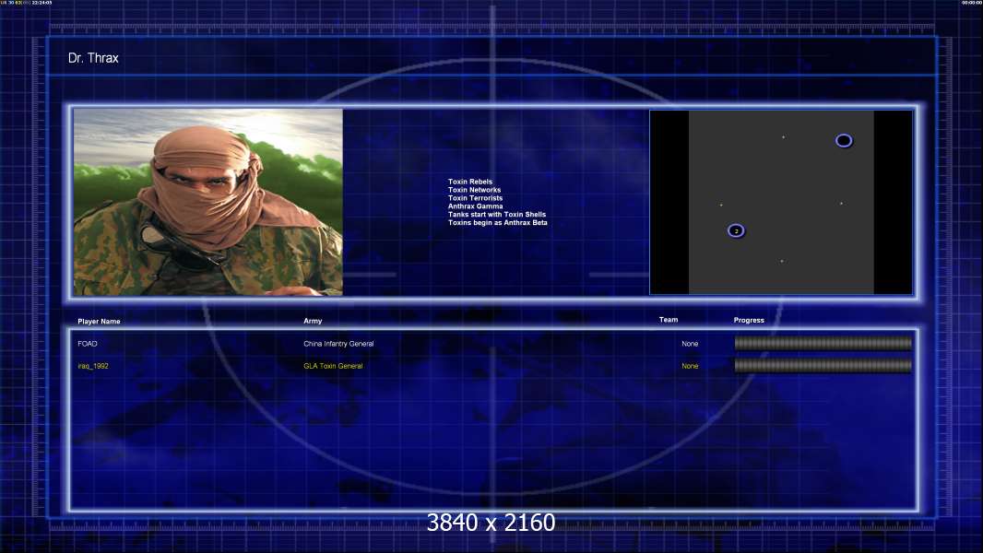Click the China Infantry General army text

pos(338,344)
